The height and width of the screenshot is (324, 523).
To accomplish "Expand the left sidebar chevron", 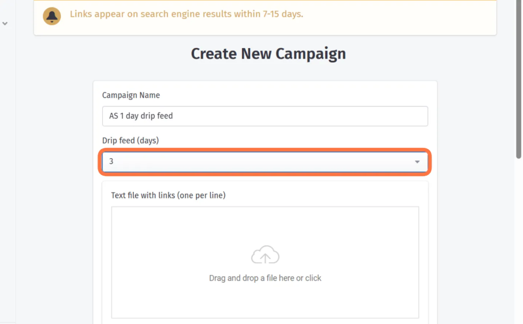I will pos(5,23).
